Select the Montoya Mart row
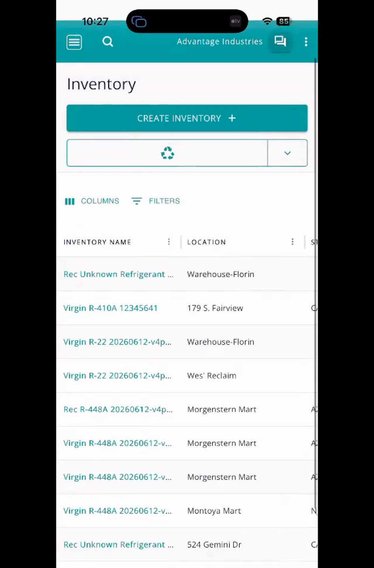Screen dimensions: 374x568 click(187, 511)
